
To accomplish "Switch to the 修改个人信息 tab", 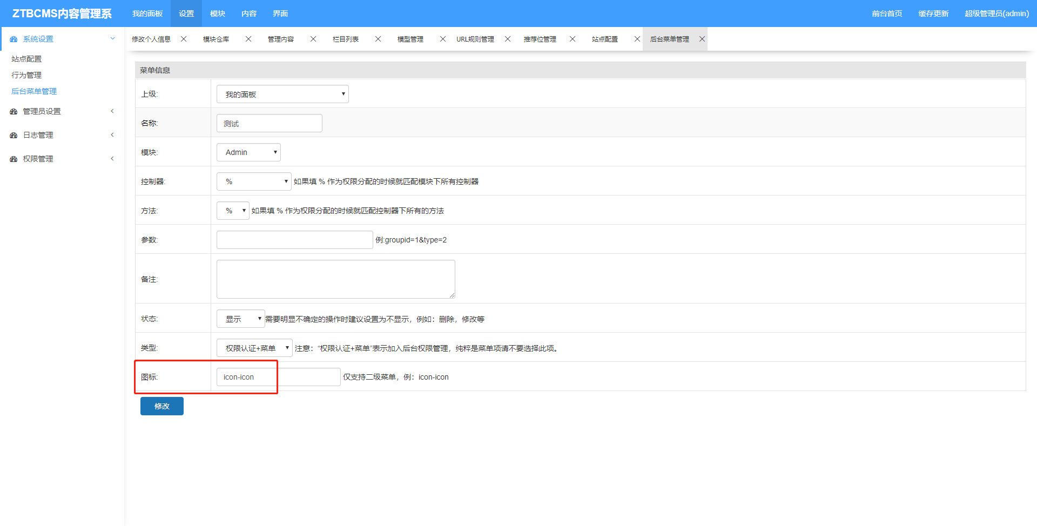I will point(151,39).
